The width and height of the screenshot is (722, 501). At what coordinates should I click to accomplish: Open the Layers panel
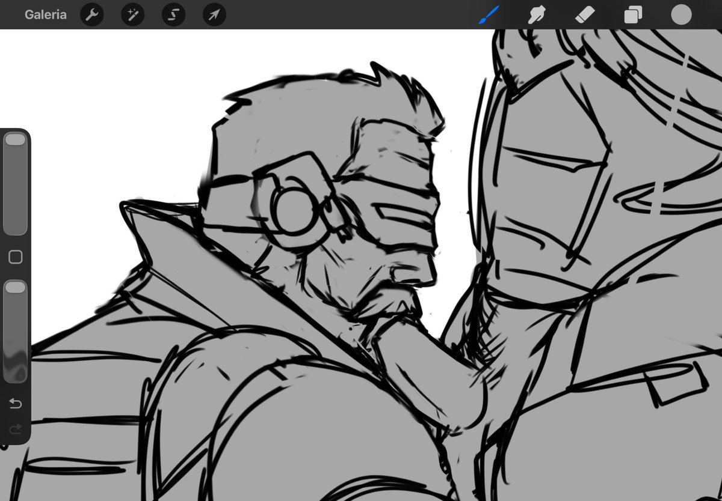tap(633, 14)
